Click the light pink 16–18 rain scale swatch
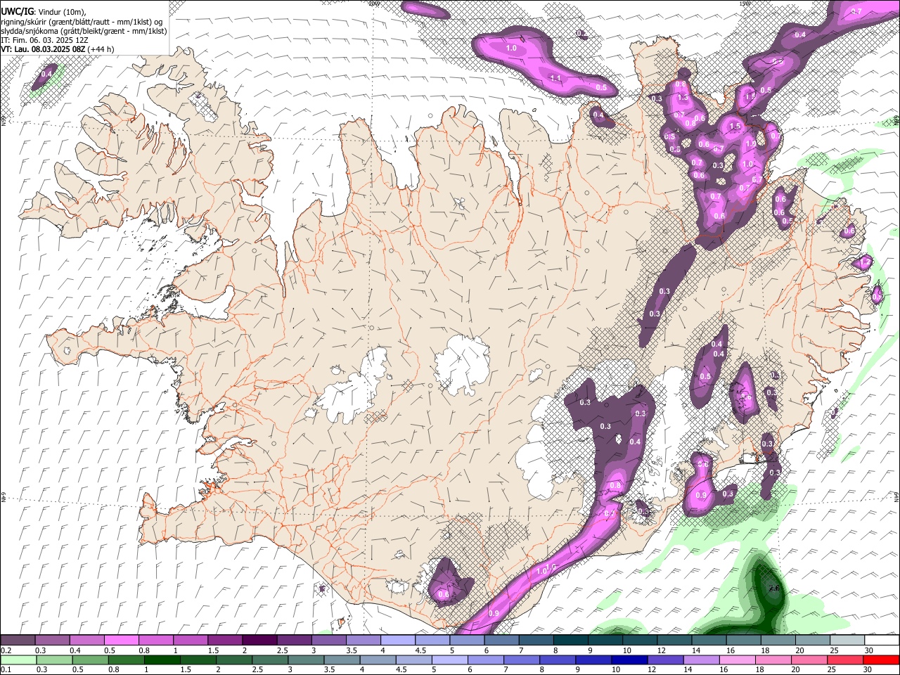The image size is (900, 675). pos(737,660)
